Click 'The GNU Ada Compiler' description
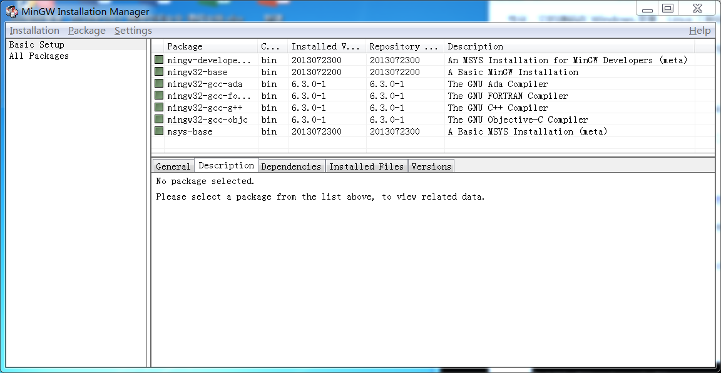The height and width of the screenshot is (373, 721). (498, 84)
